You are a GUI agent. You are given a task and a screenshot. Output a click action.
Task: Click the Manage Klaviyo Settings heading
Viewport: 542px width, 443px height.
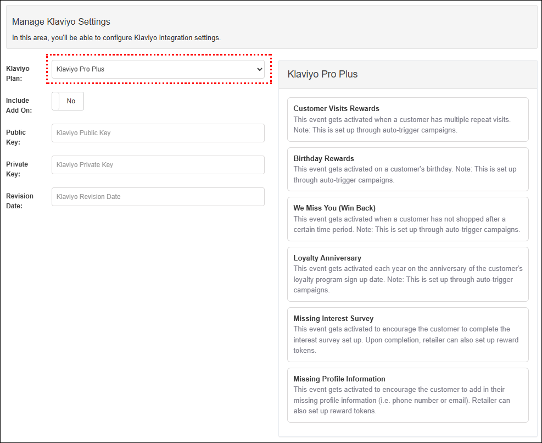61,22
